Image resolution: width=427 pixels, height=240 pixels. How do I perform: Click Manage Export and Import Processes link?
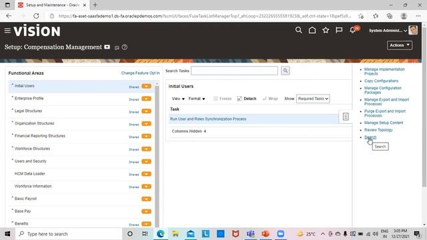coord(386,102)
